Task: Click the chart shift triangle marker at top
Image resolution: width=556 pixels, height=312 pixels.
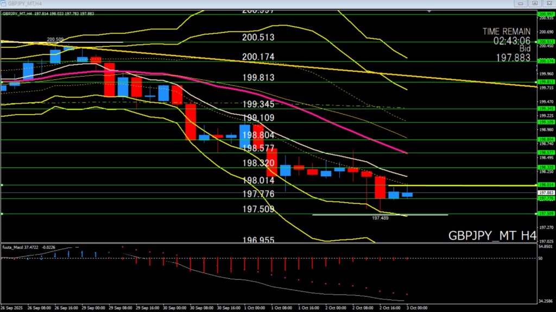Action: (x=430, y=11)
